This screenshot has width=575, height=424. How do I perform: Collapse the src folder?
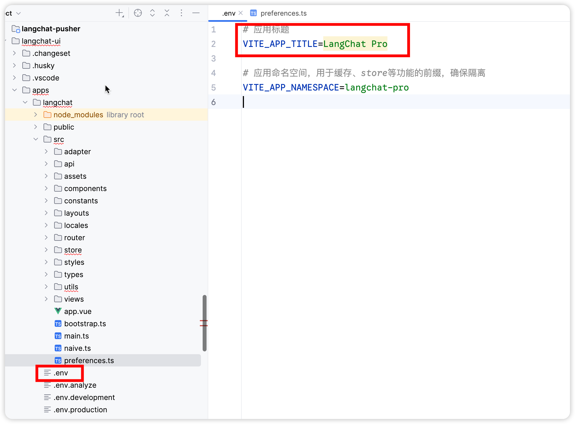pyautogui.click(x=35, y=139)
